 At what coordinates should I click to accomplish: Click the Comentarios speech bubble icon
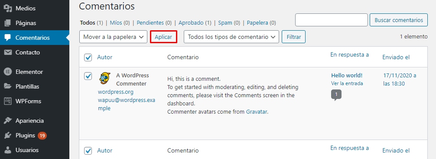[x=8, y=38]
